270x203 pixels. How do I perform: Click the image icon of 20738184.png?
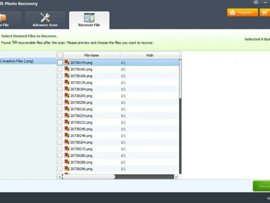point(67,89)
